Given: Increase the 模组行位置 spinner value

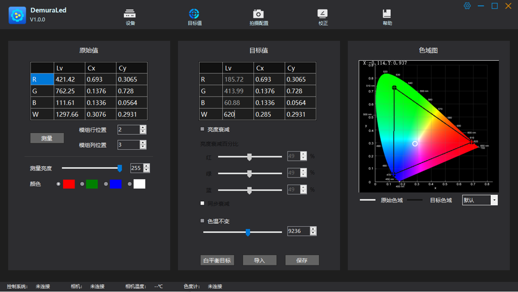Looking at the screenshot, I should click(x=143, y=128).
